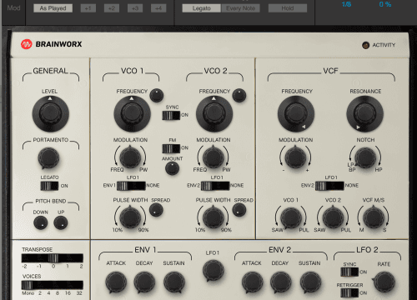This screenshot has height=300, width=417.
Task: Toggle the LFO 2 Retrigger switch
Action: (x=349, y=293)
